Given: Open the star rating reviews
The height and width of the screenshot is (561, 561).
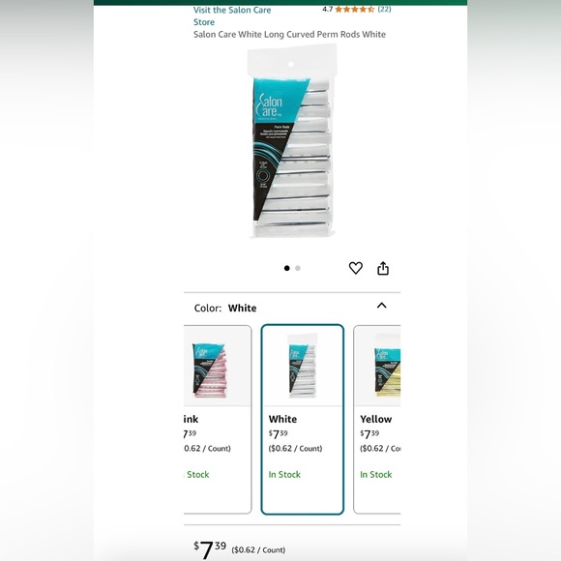Looking at the screenshot, I should click(355, 10).
